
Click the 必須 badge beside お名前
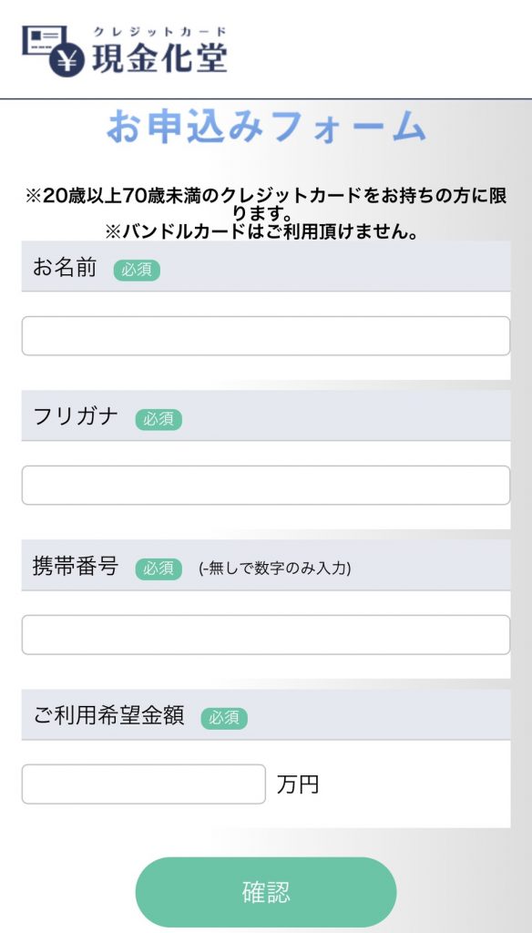tap(137, 270)
